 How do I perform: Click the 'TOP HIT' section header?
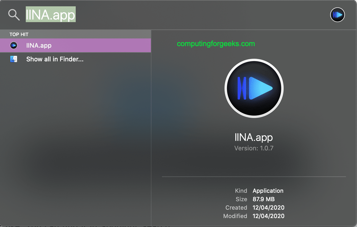pyautogui.click(x=19, y=34)
